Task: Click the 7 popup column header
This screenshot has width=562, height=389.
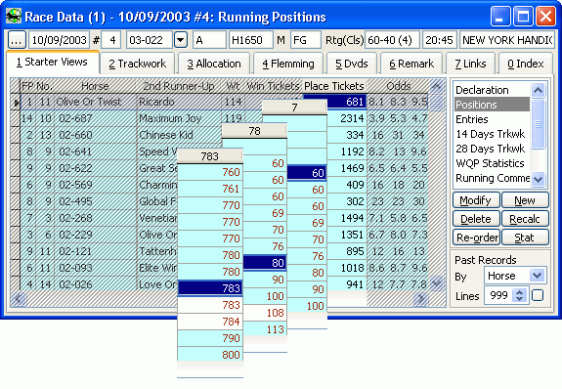Action: point(294,108)
